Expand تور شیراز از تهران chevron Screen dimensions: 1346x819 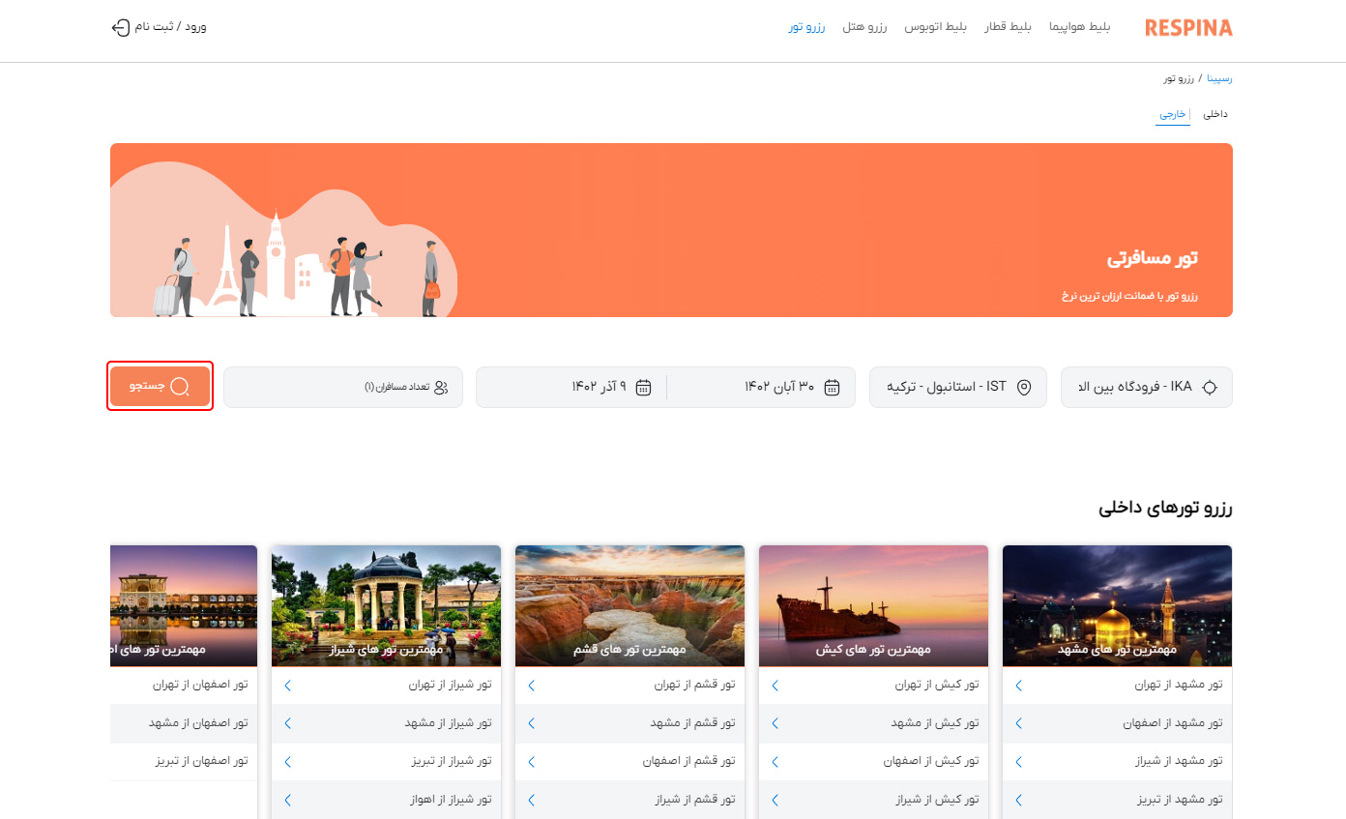click(x=287, y=685)
